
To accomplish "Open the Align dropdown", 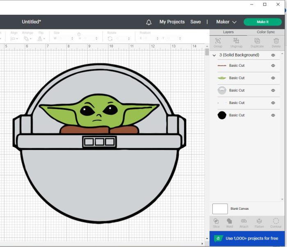I will (x=14, y=39).
